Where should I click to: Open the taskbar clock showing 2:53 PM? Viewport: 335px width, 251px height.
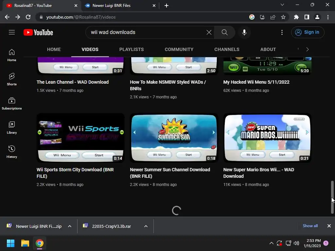pos(312,243)
